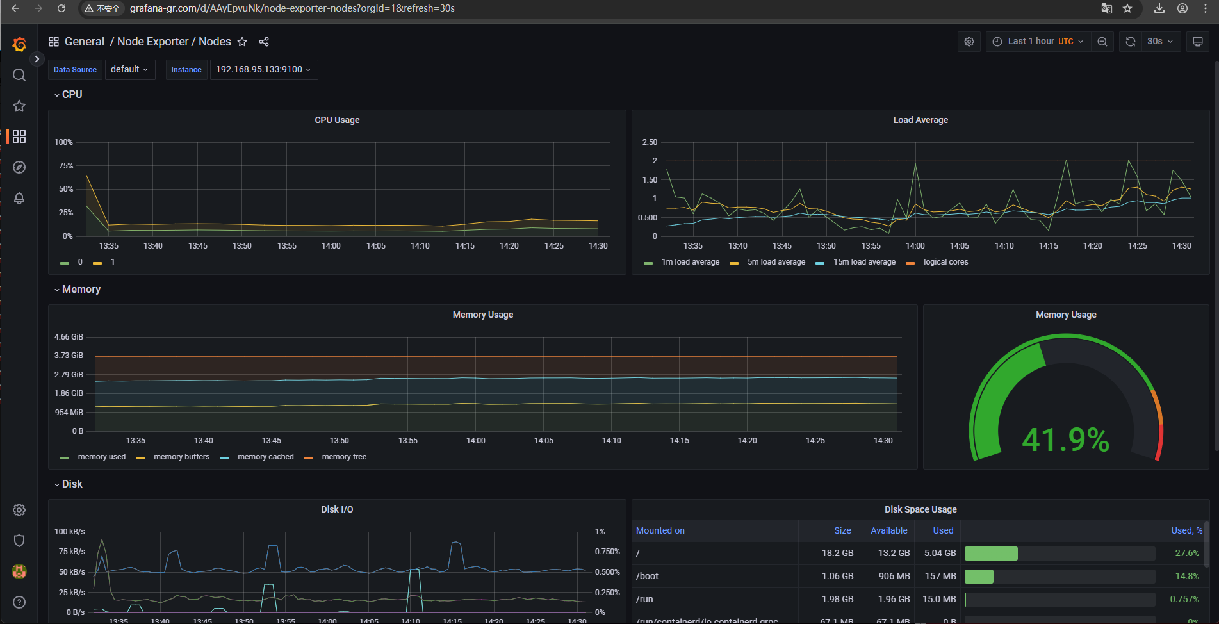Click the Node Exporter / Nodes title
The image size is (1219, 624).
pyautogui.click(x=174, y=42)
